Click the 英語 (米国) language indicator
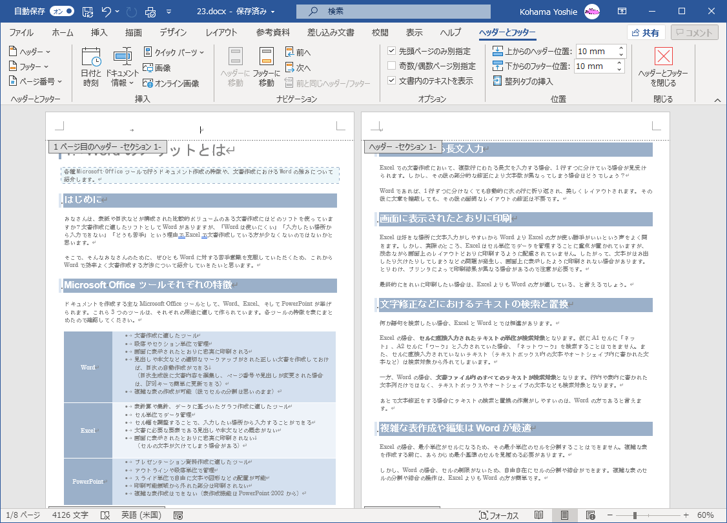The width and height of the screenshot is (727, 523). coord(141,515)
